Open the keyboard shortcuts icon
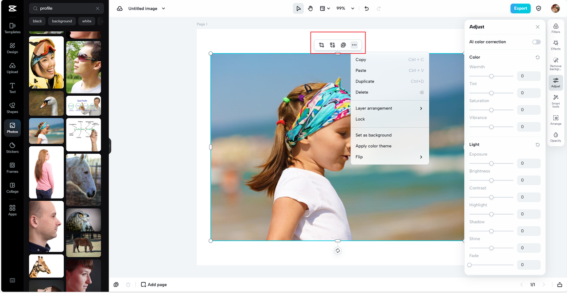Screen dimensions: 567x293 click(12, 280)
